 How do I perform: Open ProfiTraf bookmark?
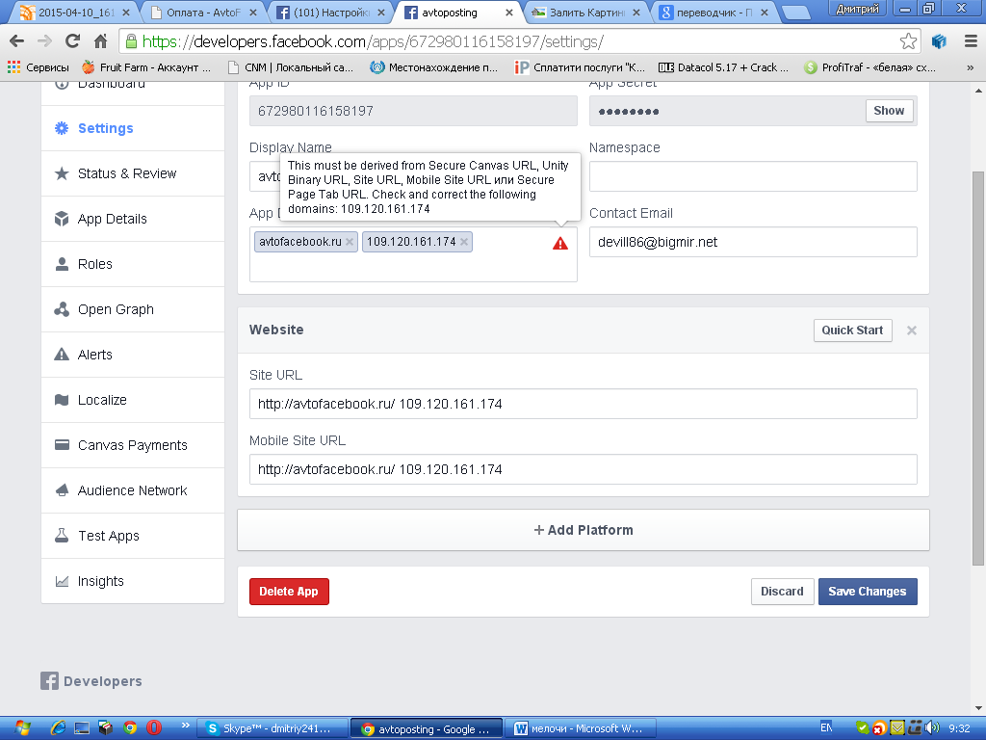click(870, 67)
